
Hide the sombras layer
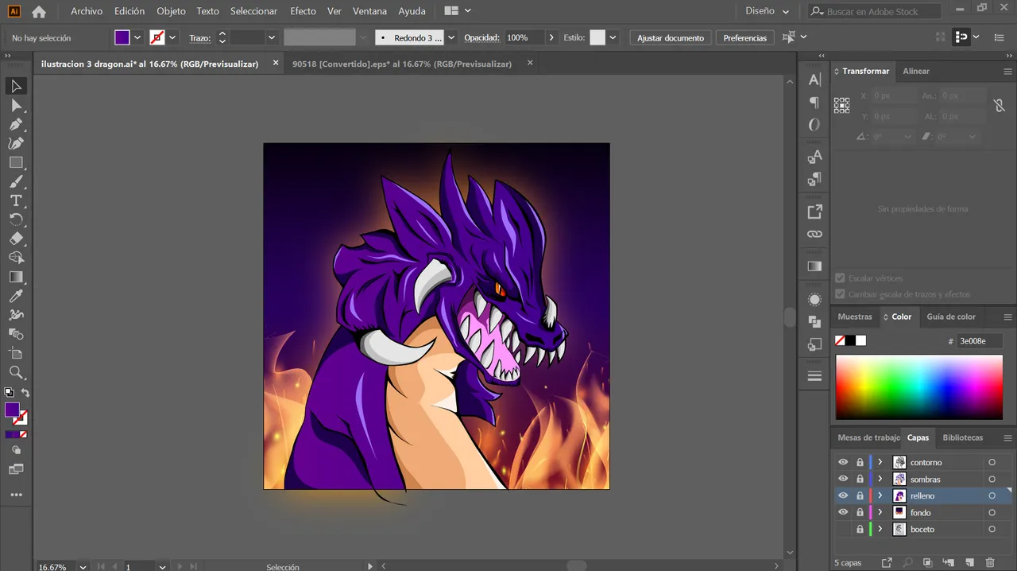coord(843,479)
